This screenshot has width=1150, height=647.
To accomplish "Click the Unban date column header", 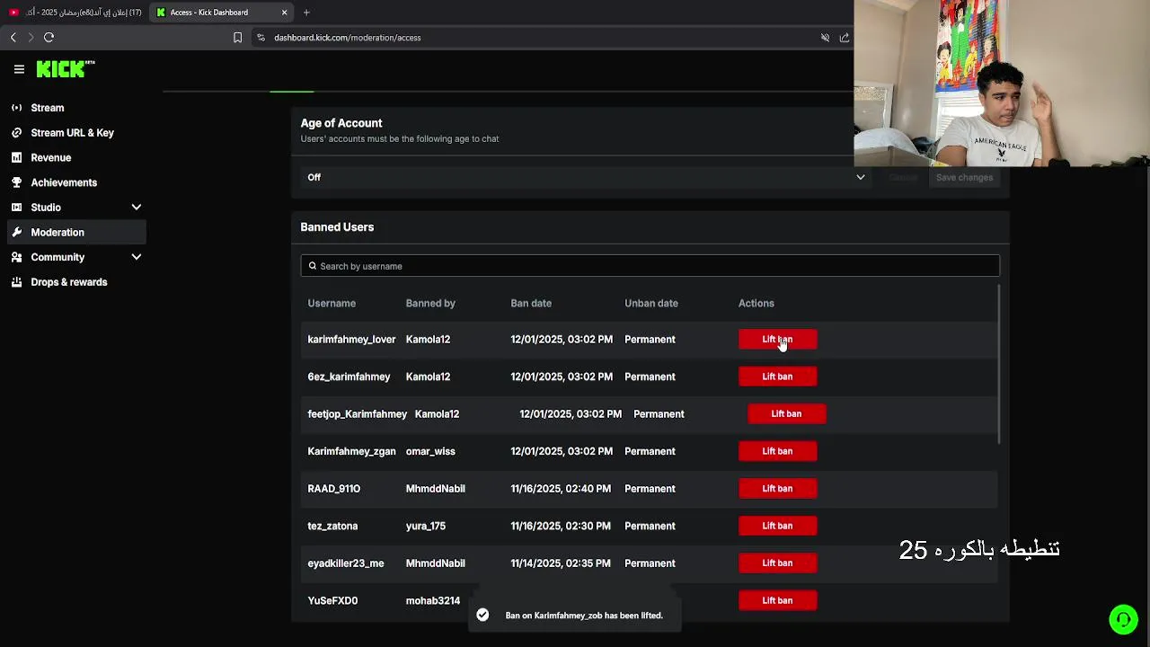I will [651, 304].
